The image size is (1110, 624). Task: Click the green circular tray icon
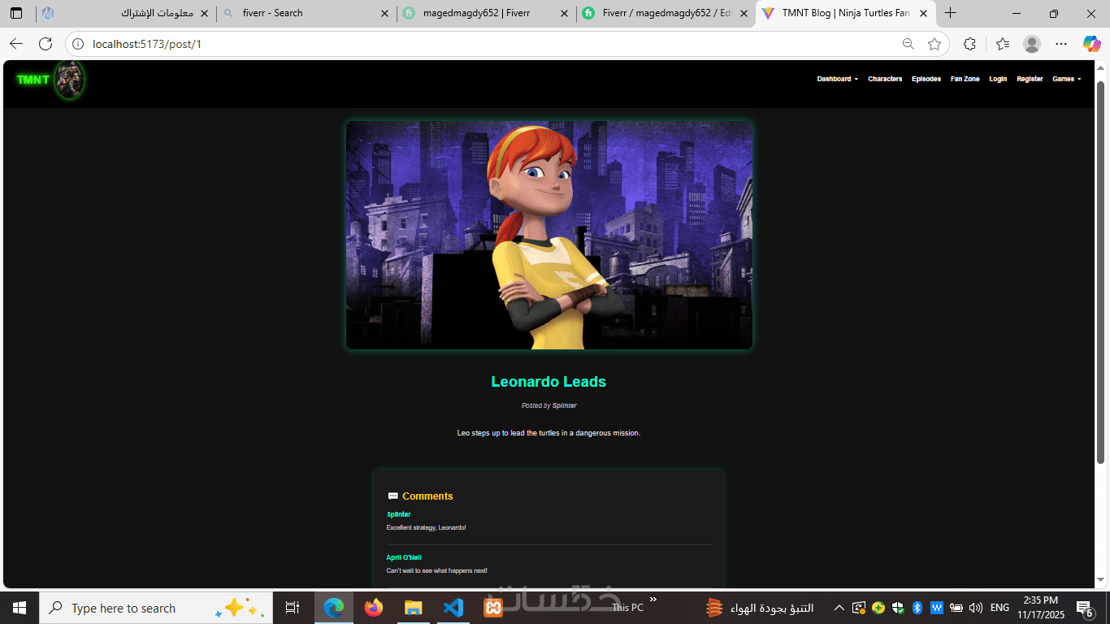point(878,608)
